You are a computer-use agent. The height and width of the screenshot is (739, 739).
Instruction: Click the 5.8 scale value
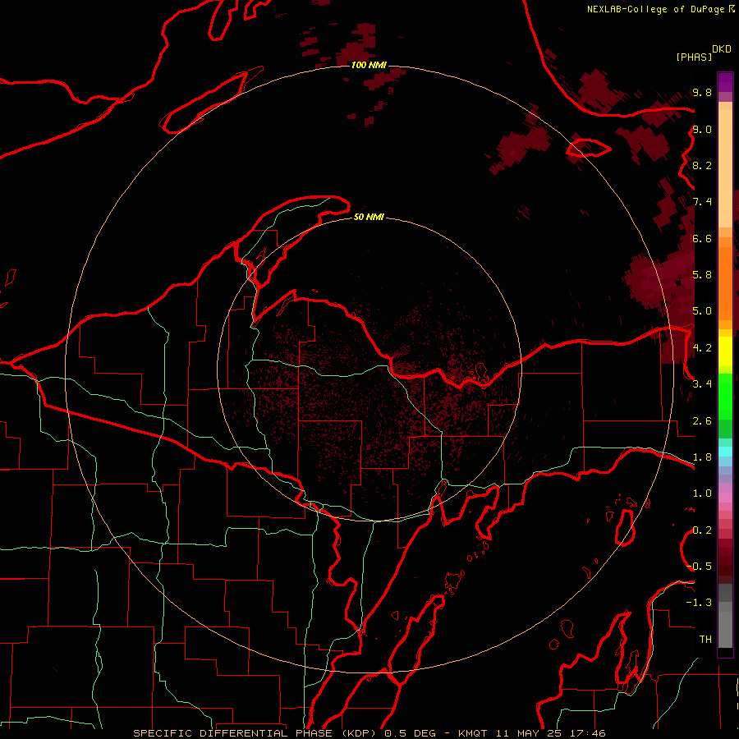(x=702, y=275)
